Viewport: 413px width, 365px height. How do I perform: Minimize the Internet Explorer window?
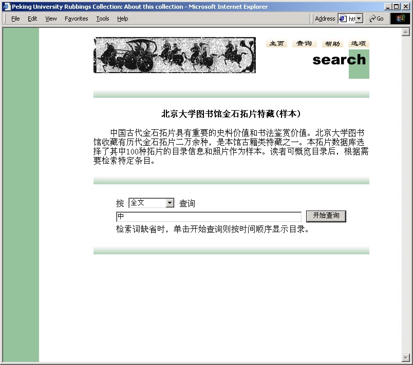[x=387, y=7]
